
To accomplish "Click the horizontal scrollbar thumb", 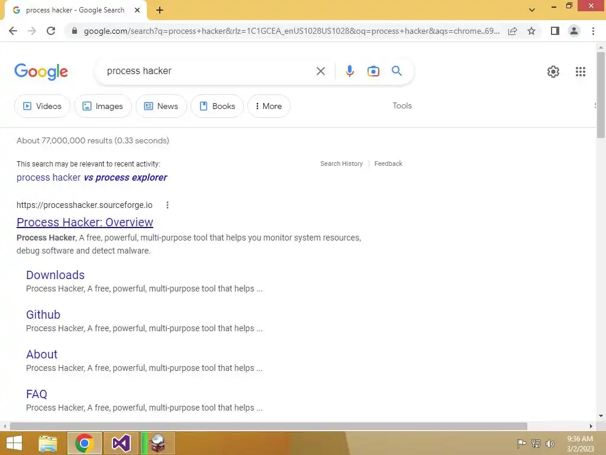I will pos(268,426).
